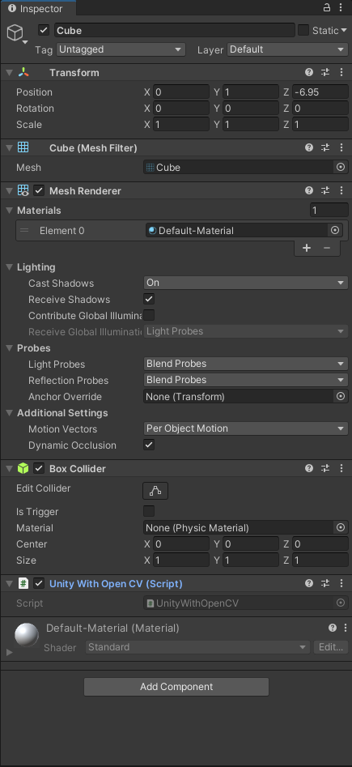Open Element 0 material object picker
The width and height of the screenshot is (352, 767).
(x=335, y=230)
